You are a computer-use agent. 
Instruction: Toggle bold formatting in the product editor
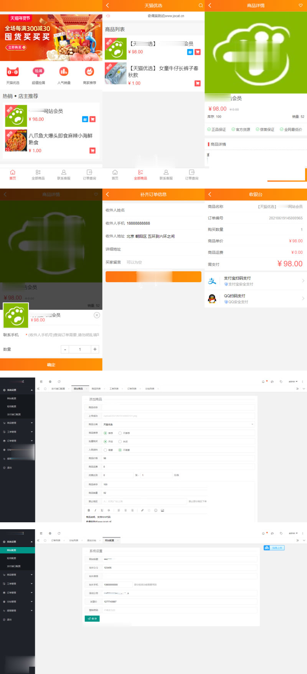coord(89,510)
